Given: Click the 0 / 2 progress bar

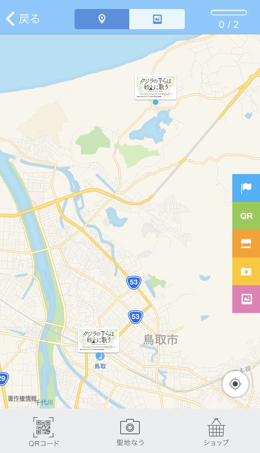Looking at the screenshot, I should 229,13.
